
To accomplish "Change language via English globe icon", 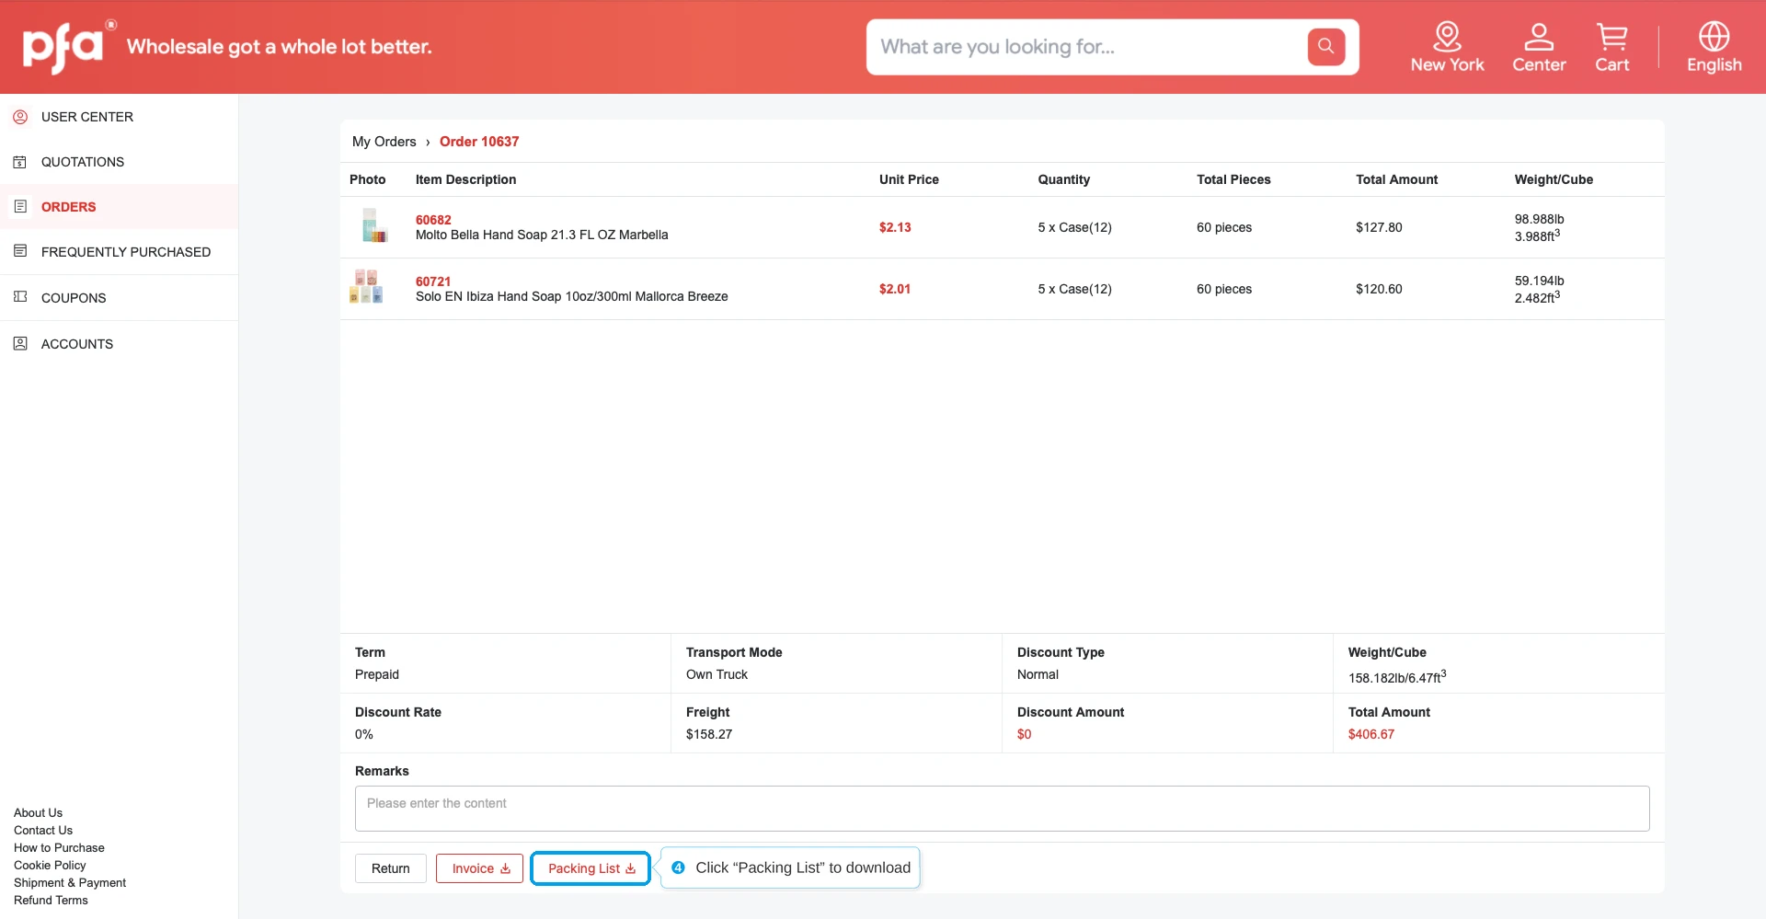I will [x=1714, y=47].
